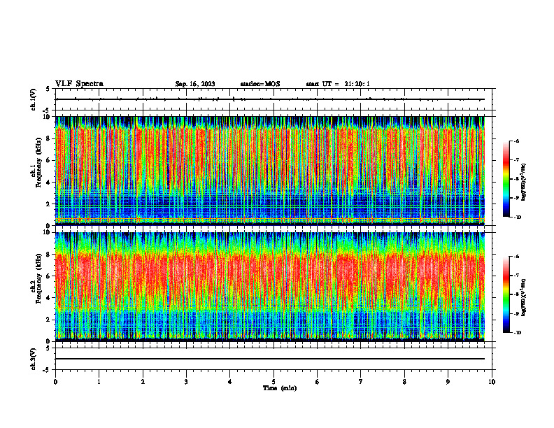Select the "start UT = 21:20: 1" text

(338, 84)
